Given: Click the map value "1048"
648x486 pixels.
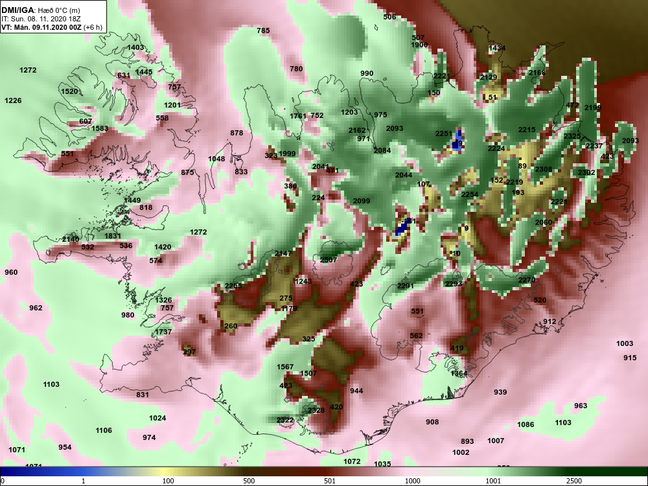Looking at the screenshot, I should 216,159.
